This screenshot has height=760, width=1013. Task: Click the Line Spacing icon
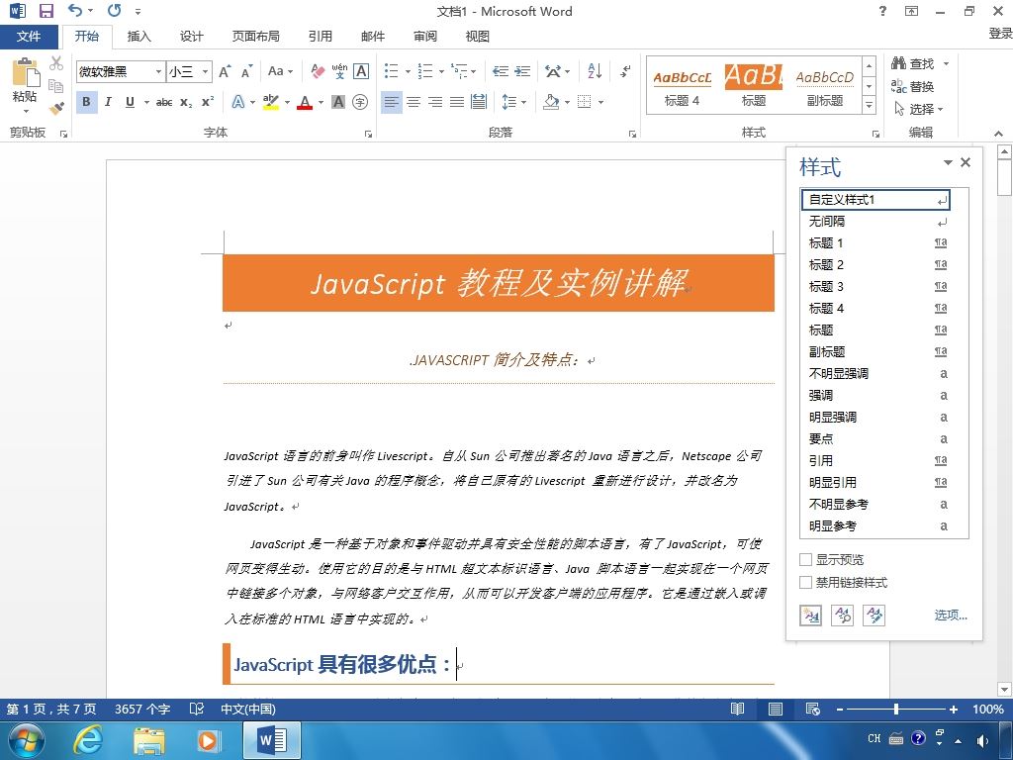509,102
